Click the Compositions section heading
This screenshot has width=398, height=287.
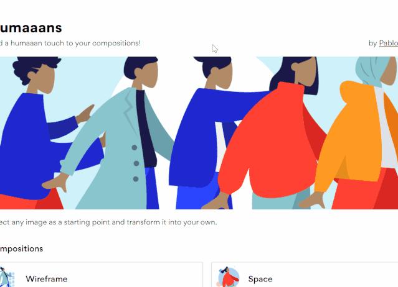[x=21, y=248]
